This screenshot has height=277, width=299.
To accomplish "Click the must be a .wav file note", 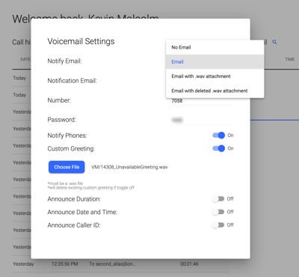I will (65, 183).
